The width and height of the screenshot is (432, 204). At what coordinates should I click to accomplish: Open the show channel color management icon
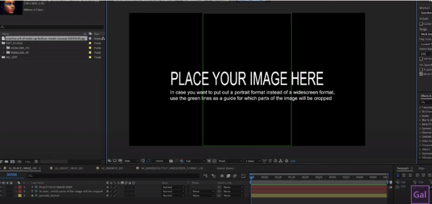[x=182, y=161]
